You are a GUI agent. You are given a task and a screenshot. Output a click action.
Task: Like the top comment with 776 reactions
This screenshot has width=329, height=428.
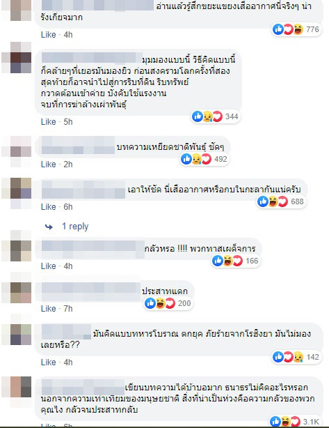pyautogui.click(x=49, y=35)
